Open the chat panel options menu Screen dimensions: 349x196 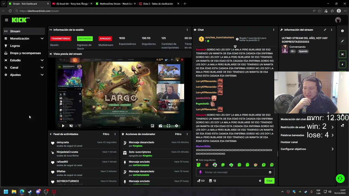coord(274,30)
